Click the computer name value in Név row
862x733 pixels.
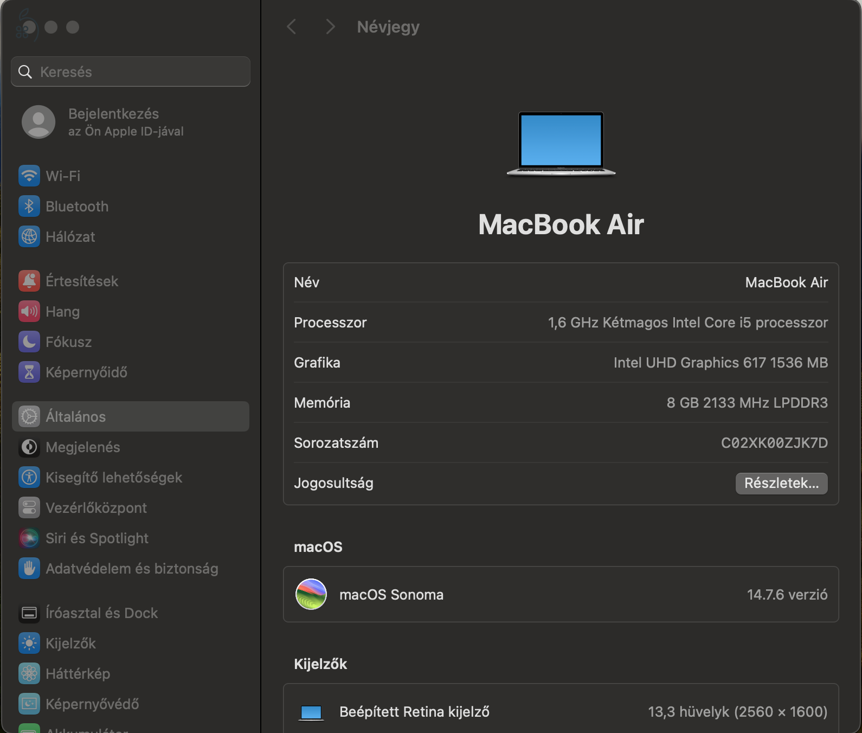787,282
